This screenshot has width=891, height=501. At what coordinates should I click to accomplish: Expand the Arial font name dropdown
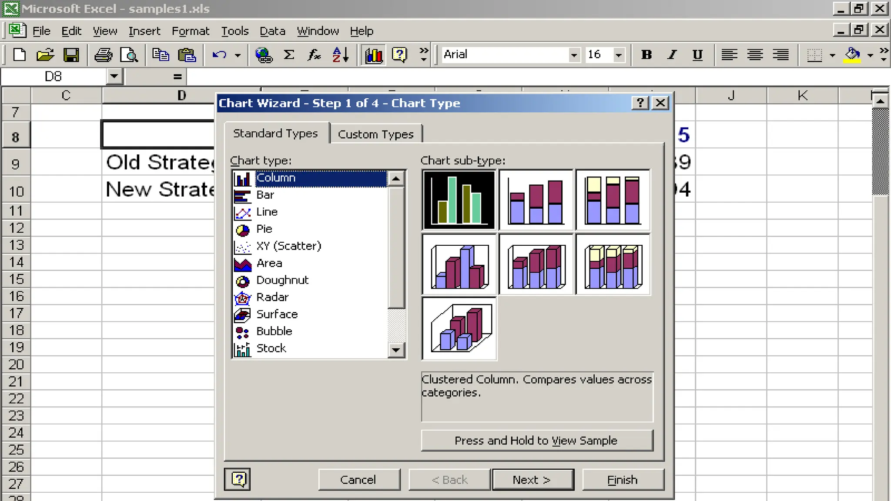(x=574, y=55)
